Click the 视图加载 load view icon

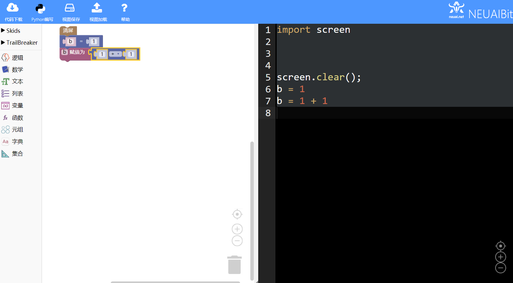click(97, 7)
